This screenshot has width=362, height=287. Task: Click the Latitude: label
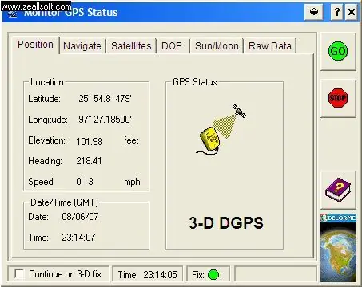point(44,99)
